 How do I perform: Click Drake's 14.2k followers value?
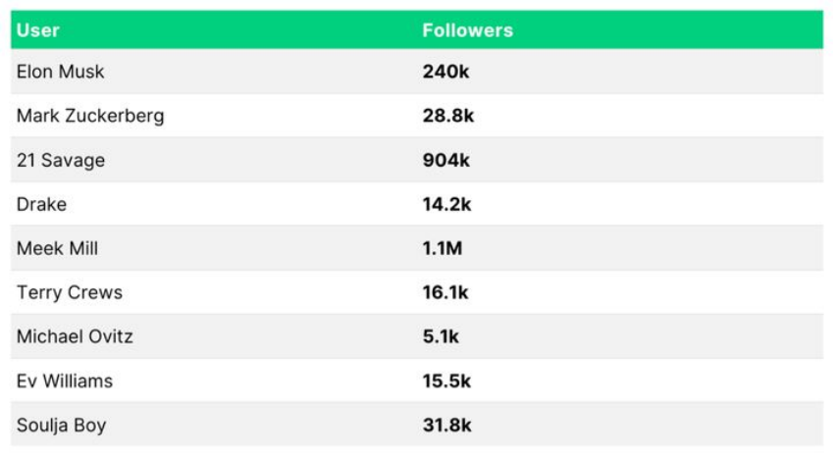[447, 204]
